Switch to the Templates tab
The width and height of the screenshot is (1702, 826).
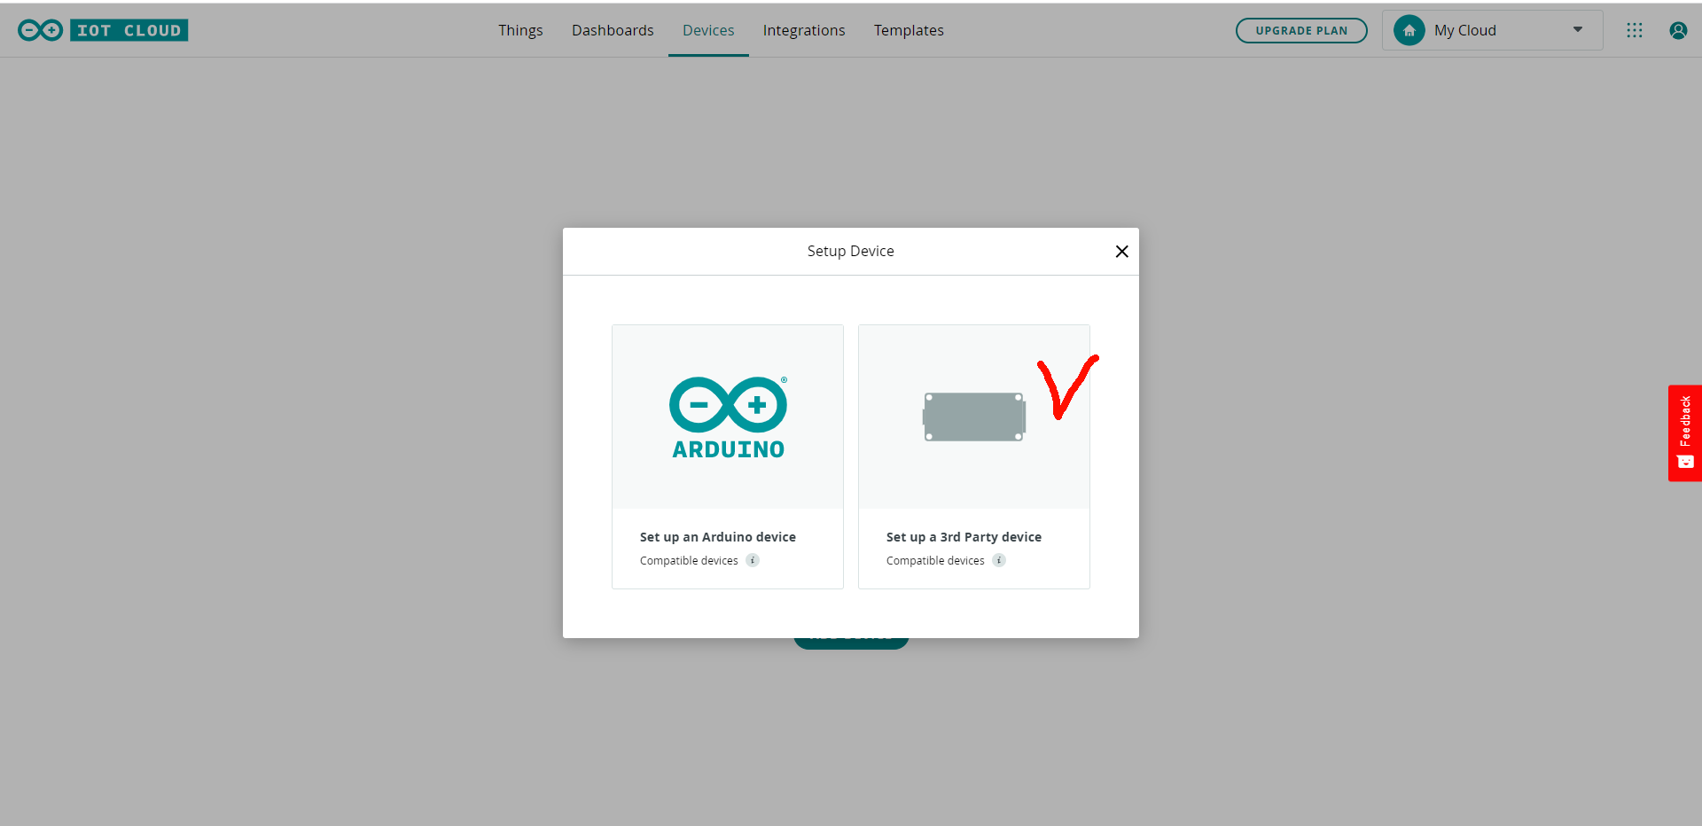click(x=909, y=30)
